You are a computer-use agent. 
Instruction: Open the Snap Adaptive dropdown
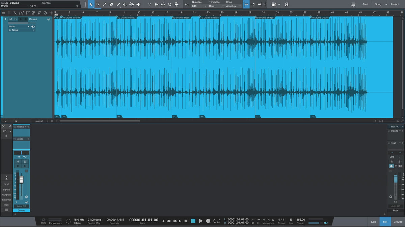[x=234, y=6]
